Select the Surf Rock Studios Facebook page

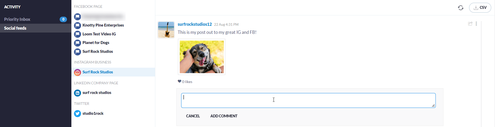[x=98, y=52]
